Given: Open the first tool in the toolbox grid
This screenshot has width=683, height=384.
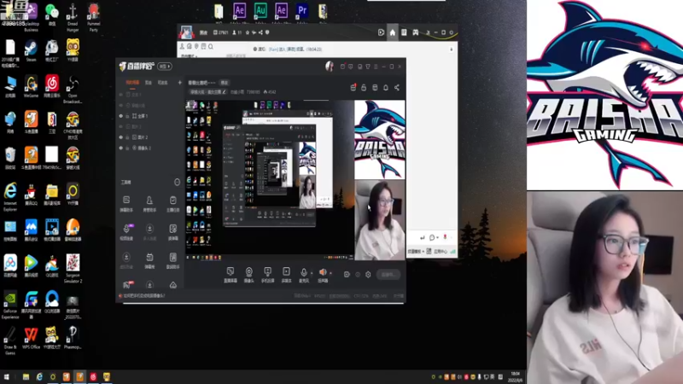Looking at the screenshot, I should [126, 201].
